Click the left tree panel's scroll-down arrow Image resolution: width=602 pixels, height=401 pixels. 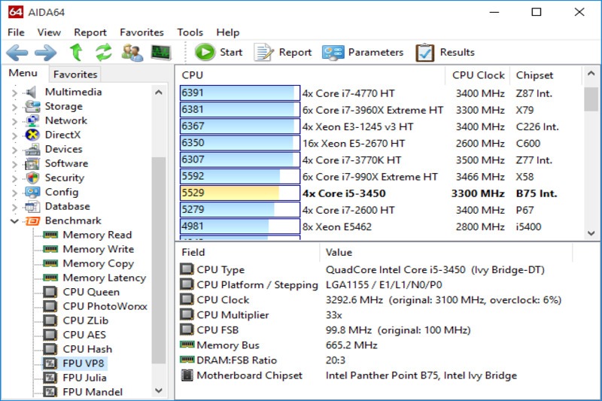(x=159, y=391)
